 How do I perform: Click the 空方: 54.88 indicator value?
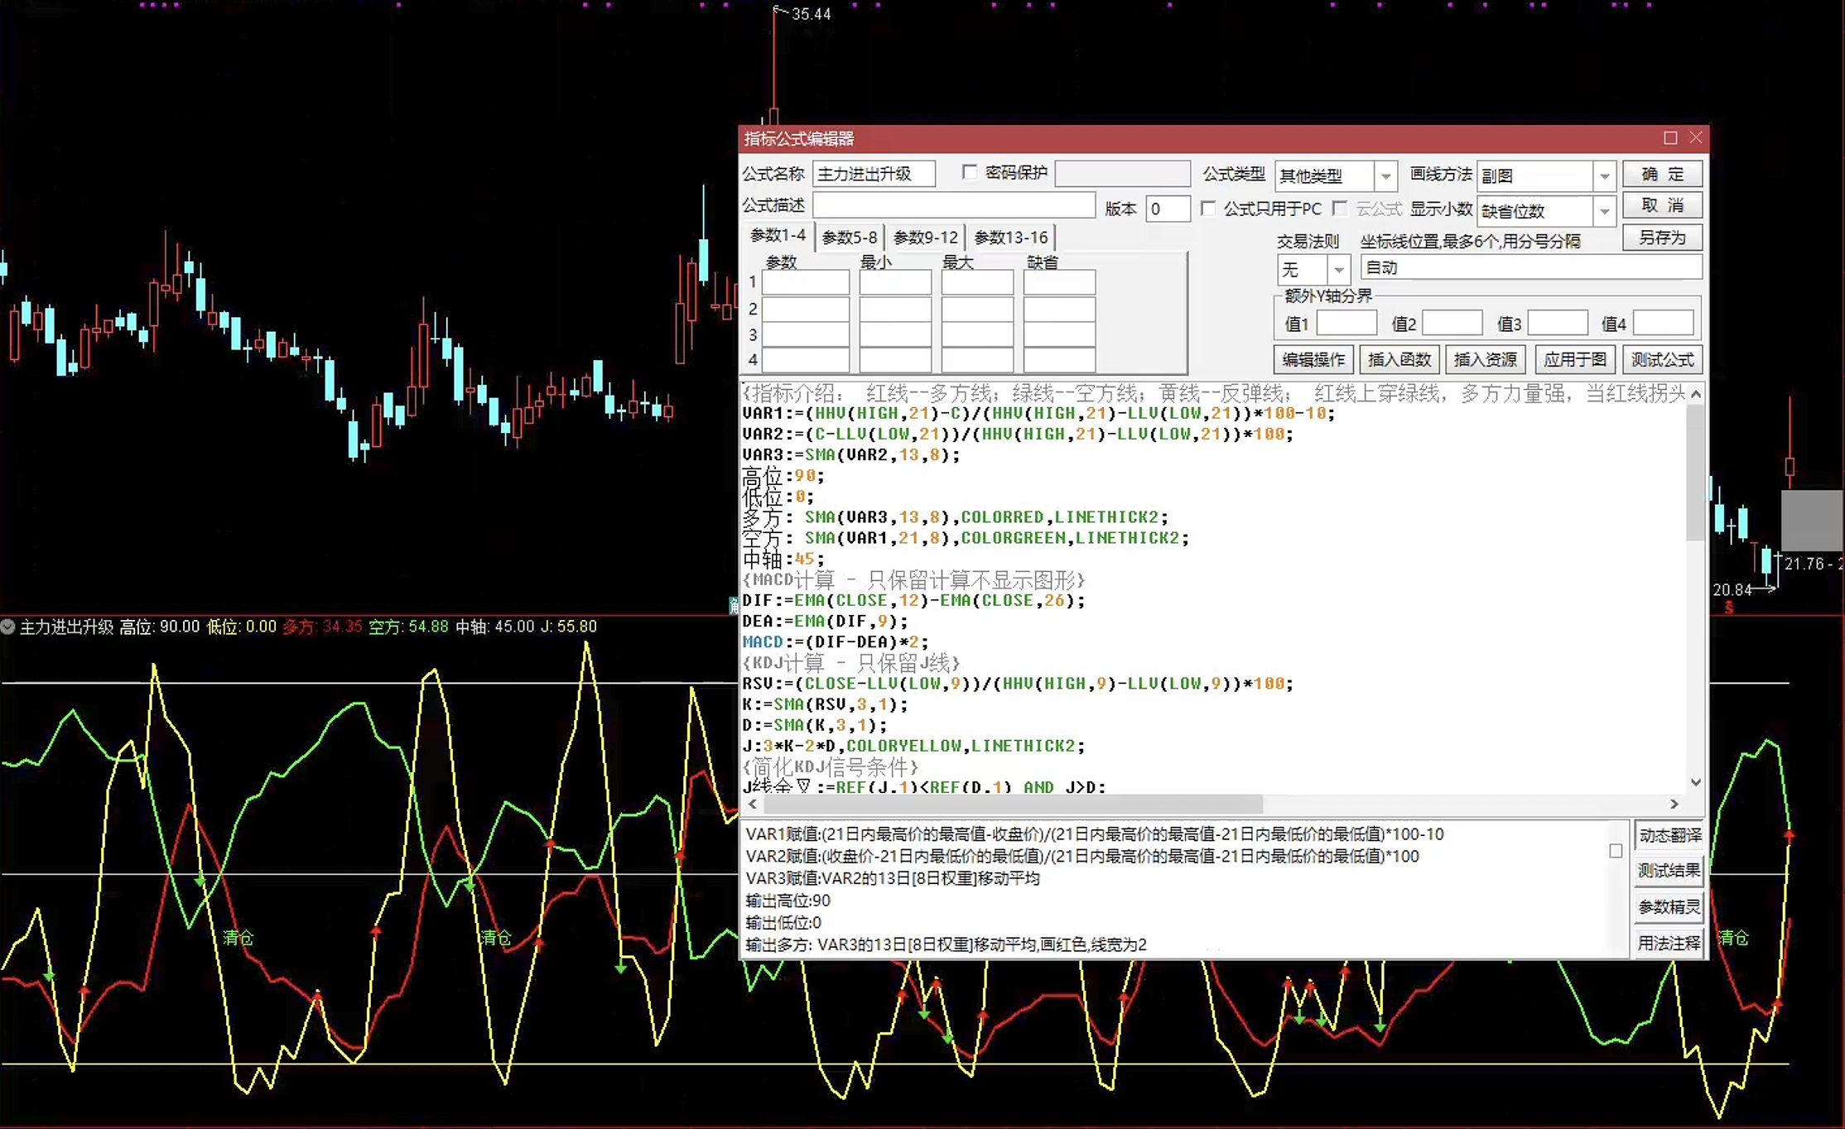click(x=408, y=627)
